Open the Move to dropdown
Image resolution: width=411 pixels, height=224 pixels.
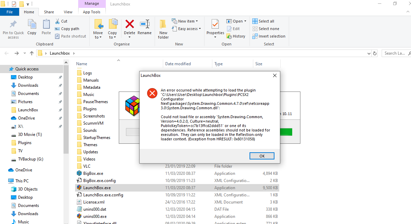(98, 29)
